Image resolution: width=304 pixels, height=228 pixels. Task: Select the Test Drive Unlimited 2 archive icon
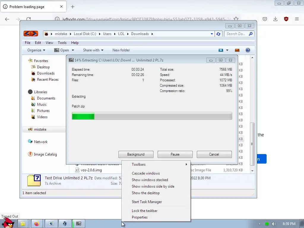[34, 180]
